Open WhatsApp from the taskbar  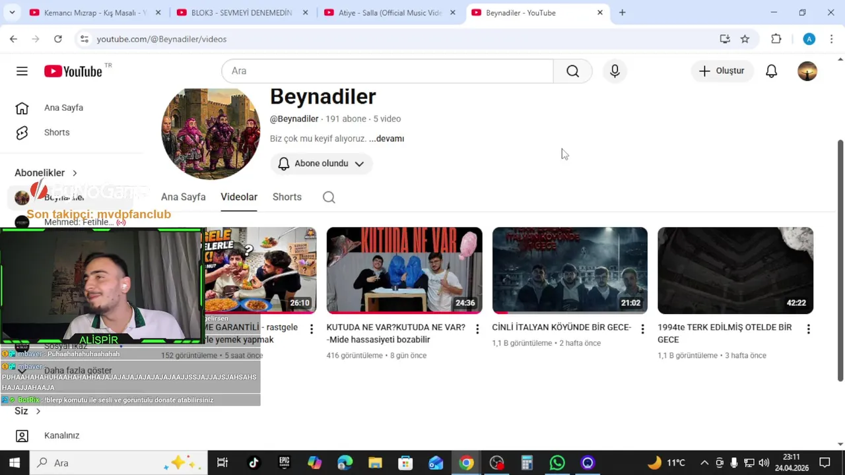(x=557, y=462)
